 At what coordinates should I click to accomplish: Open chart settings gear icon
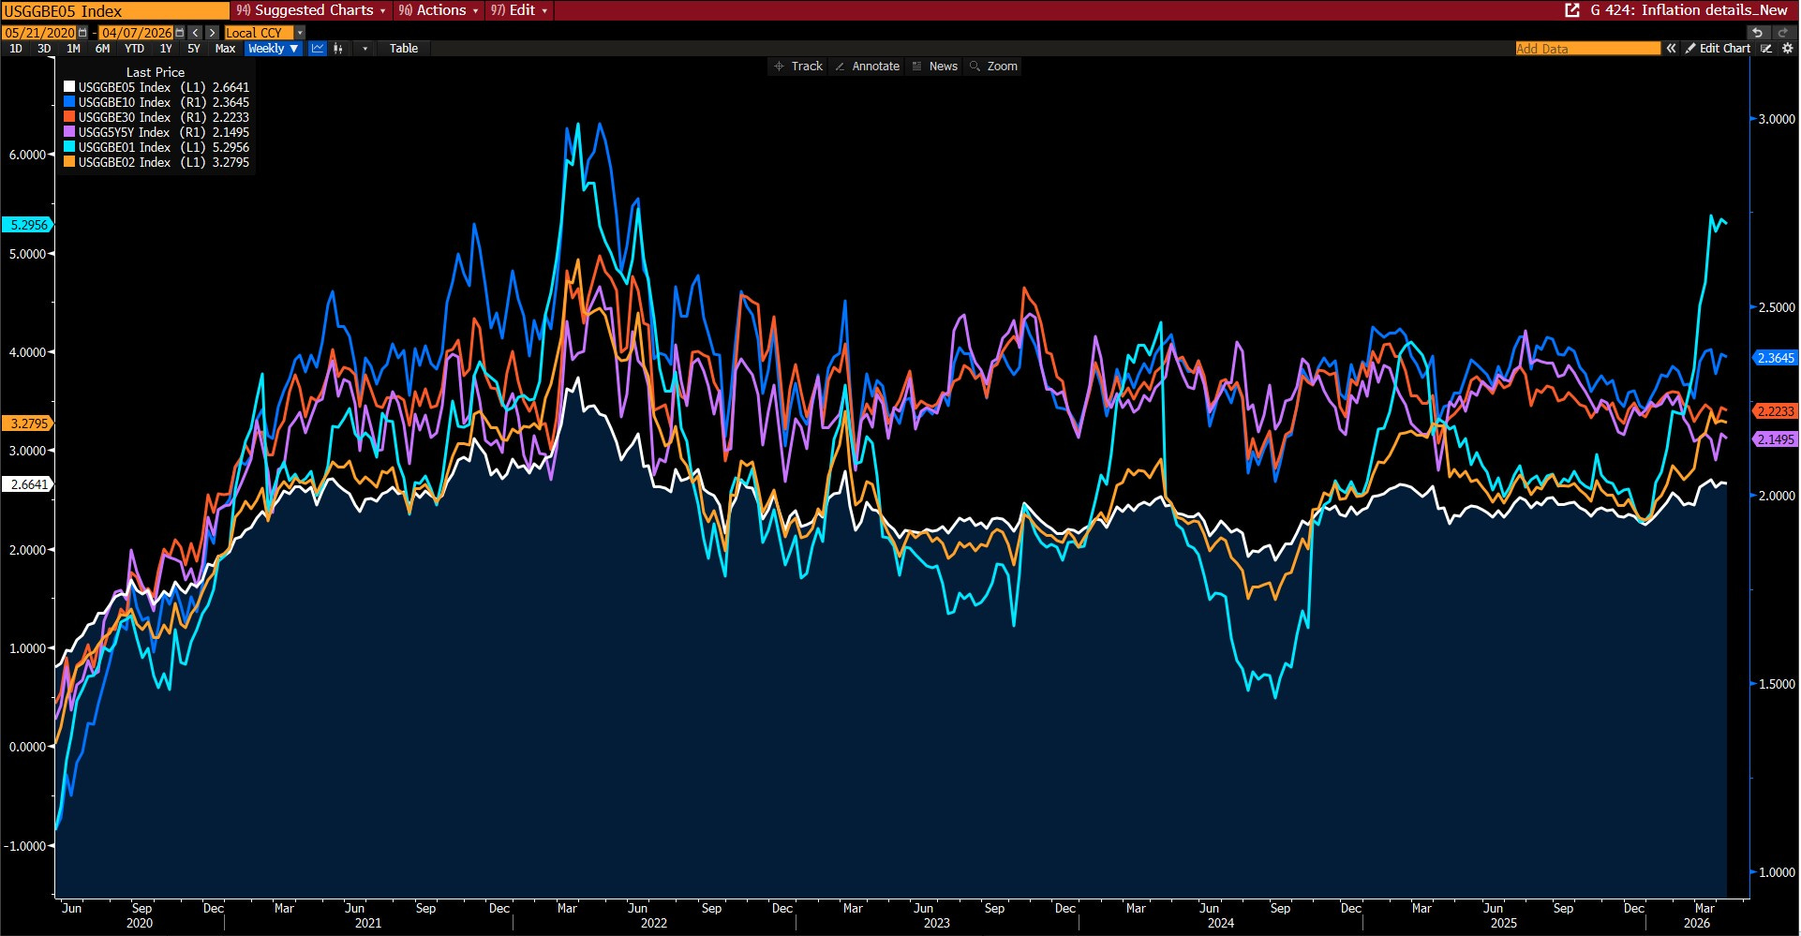click(x=1787, y=49)
